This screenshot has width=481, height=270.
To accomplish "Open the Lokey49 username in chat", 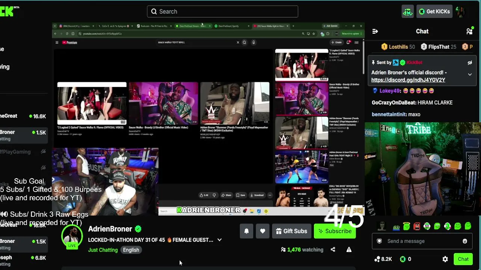I will tap(390, 91).
